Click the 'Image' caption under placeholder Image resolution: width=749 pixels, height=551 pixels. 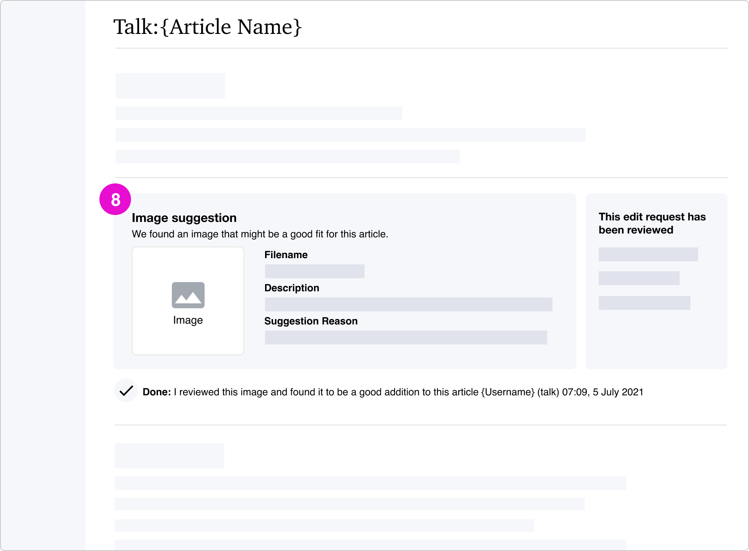pyautogui.click(x=188, y=320)
